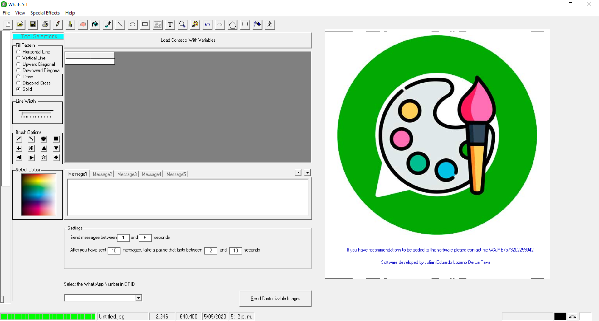The width and height of the screenshot is (599, 321).
Task: Create a new blank image file
Action: click(x=8, y=25)
